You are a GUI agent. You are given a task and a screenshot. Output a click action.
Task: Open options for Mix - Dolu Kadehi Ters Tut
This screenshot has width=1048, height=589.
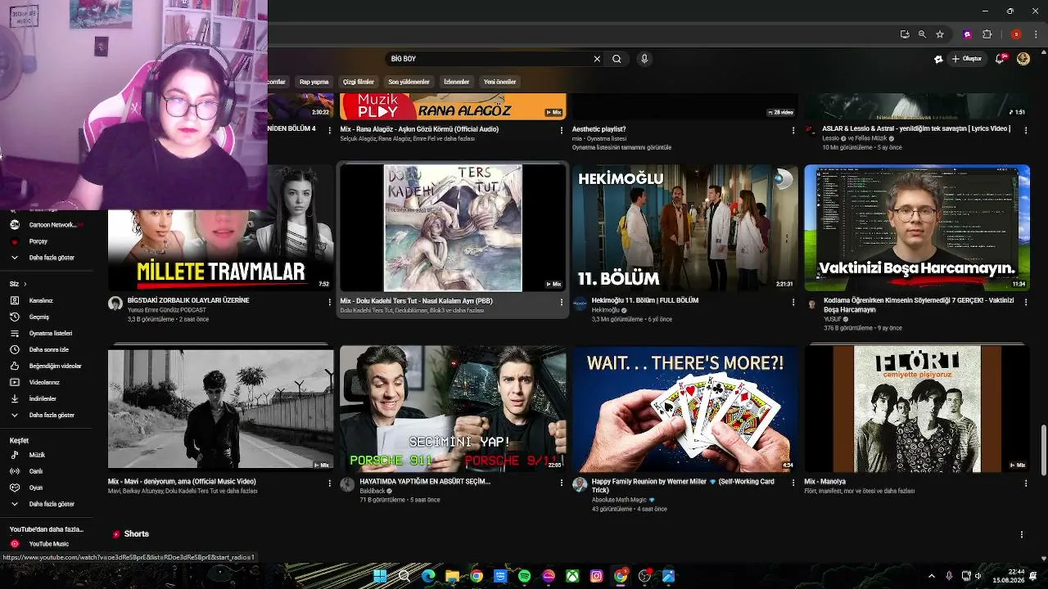click(562, 302)
